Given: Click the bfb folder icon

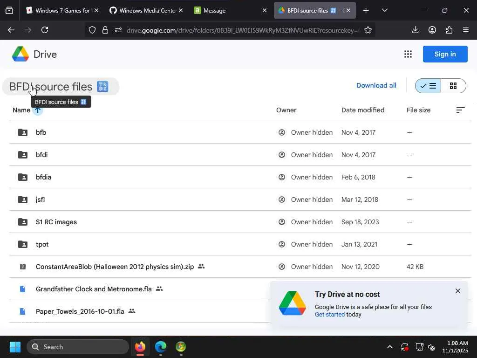Looking at the screenshot, I should (x=23, y=132).
